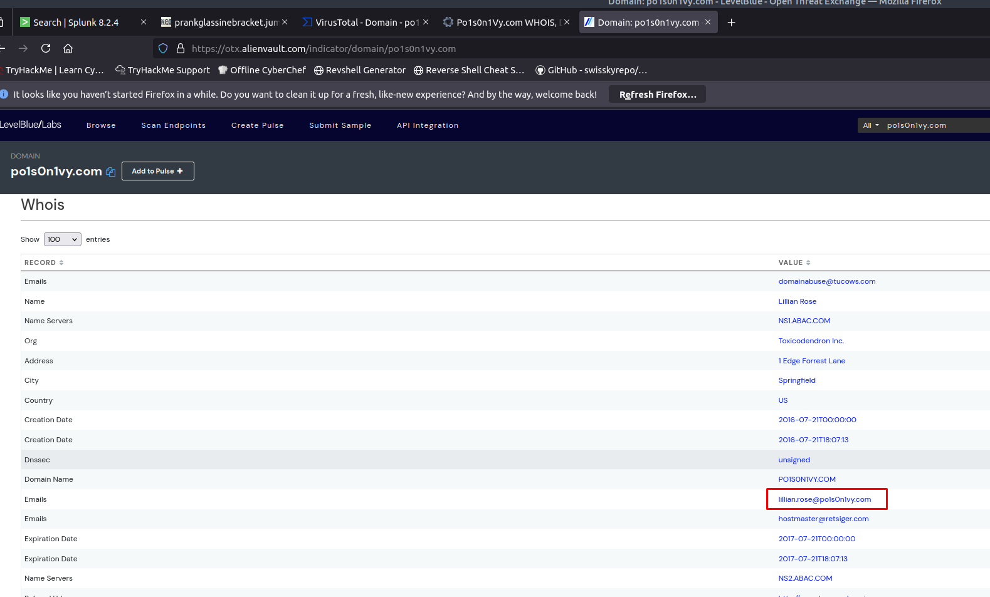Open Firefox home page icon
This screenshot has width=990, height=597.
(68, 48)
